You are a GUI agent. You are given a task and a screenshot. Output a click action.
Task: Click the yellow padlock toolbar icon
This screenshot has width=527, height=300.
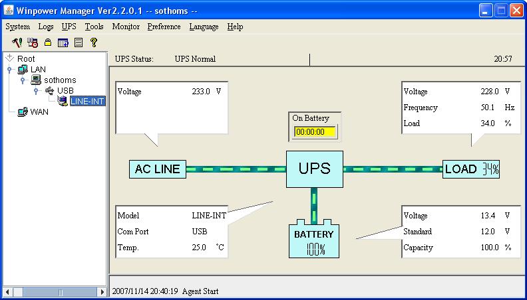[x=48, y=42]
